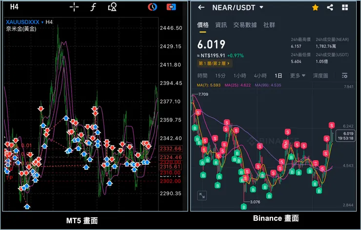Open the grid layout menu in Binance
This screenshot has height=230, width=361.
345,7
